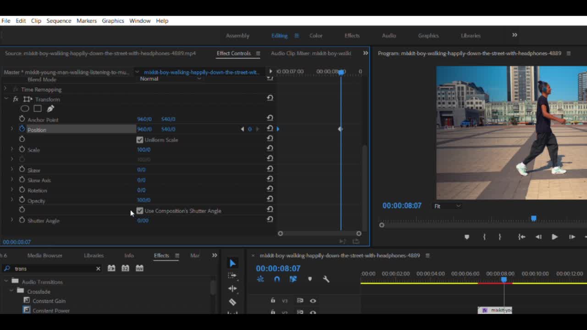587x330 pixels.
Task: Click the Opacity value 100/0
Action: (144, 200)
